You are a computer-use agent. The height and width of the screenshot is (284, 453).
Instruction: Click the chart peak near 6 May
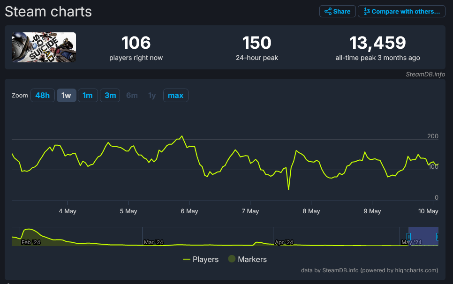click(182, 136)
